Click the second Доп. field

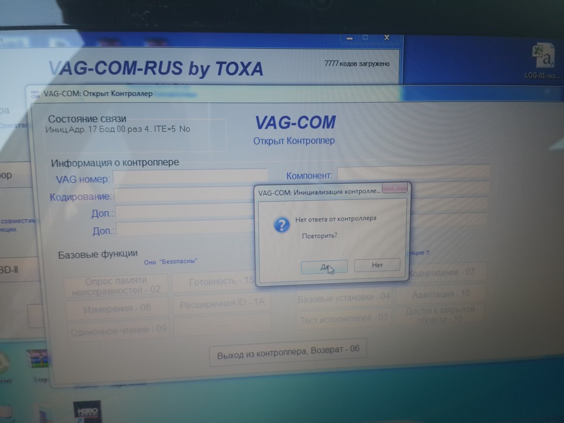click(x=186, y=229)
